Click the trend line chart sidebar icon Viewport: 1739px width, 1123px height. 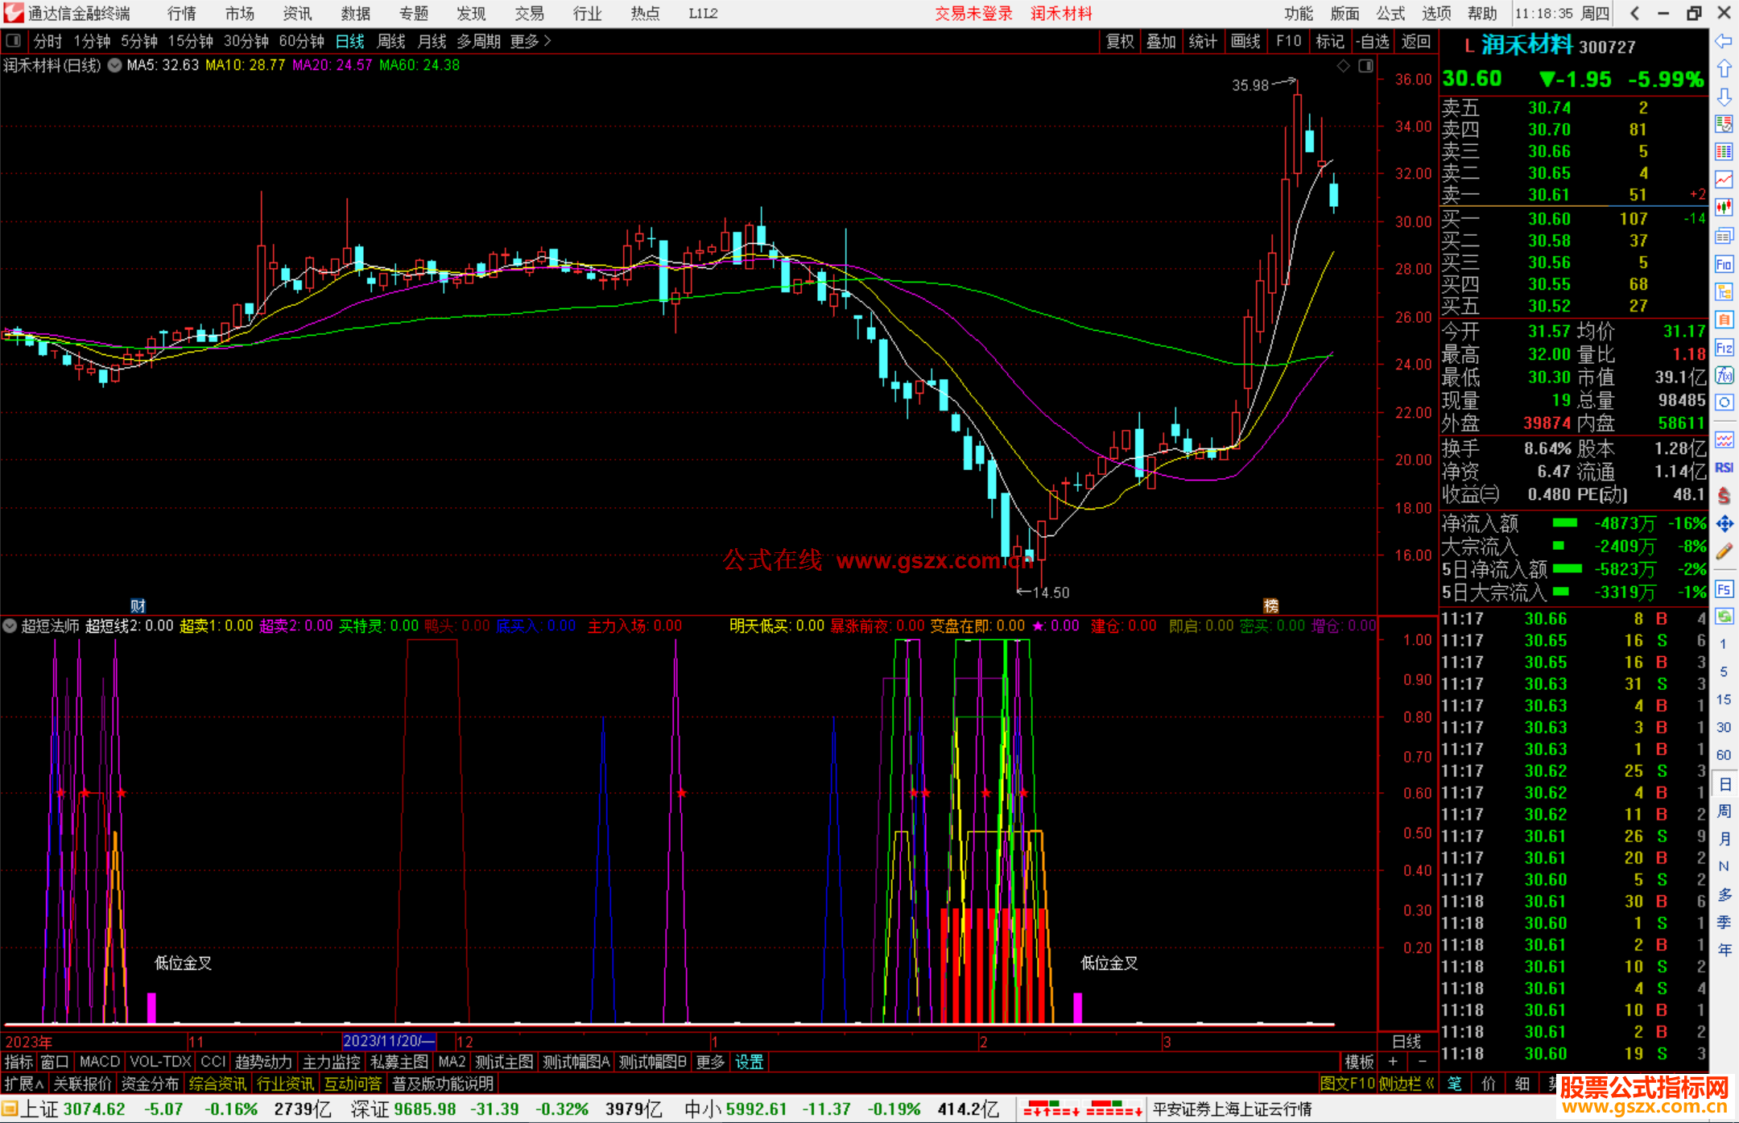click(x=1724, y=180)
